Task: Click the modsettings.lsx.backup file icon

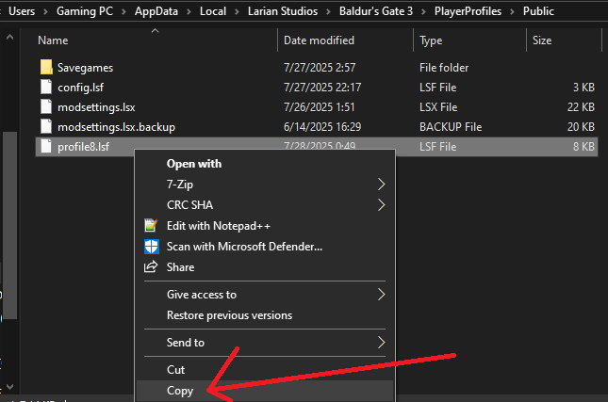Action: tap(47, 127)
